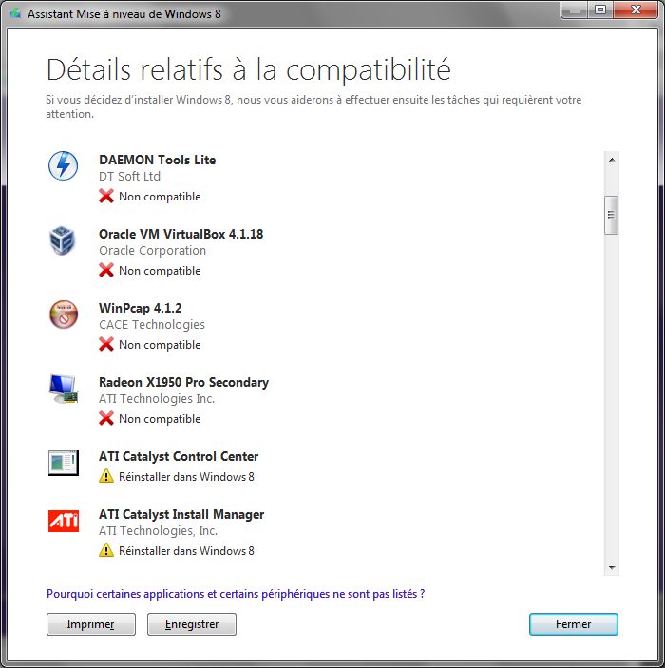Click the WinPcap 4.1.2 disc icon

coord(64,315)
